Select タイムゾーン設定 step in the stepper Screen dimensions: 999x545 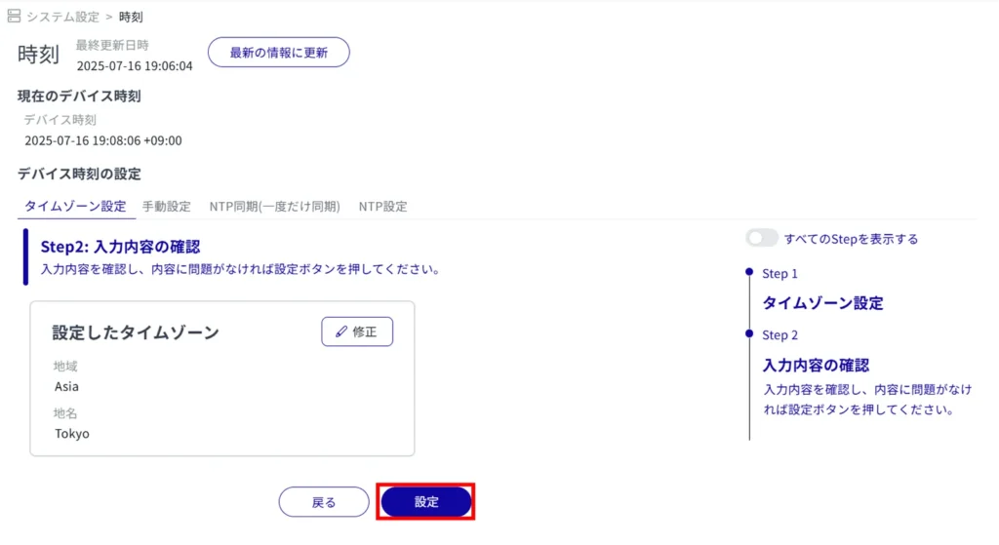click(822, 303)
